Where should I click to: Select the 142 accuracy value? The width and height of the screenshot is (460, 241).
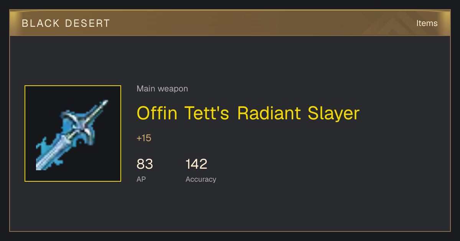coord(196,164)
